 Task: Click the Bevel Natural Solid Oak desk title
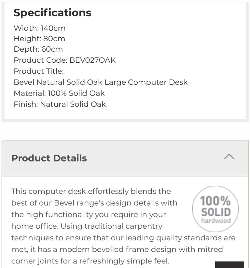[x=101, y=82]
